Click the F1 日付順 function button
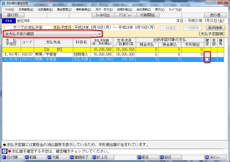230x162 pixels. click(13, 157)
